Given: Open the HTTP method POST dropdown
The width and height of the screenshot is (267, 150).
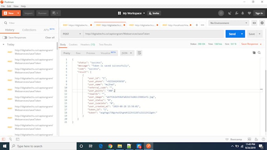Looking at the screenshot, I should [72, 34].
